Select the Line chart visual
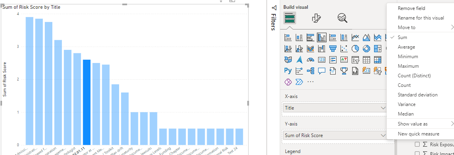454x155 pixels. [x=355, y=37]
